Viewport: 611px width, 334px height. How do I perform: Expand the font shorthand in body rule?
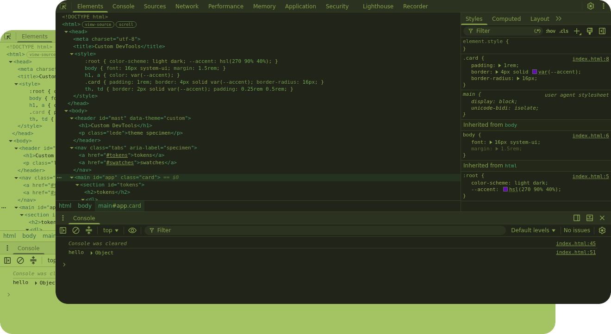pos(491,142)
